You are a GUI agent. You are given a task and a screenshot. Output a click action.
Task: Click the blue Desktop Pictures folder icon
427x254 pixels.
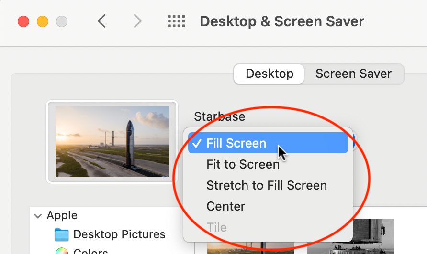pos(62,234)
